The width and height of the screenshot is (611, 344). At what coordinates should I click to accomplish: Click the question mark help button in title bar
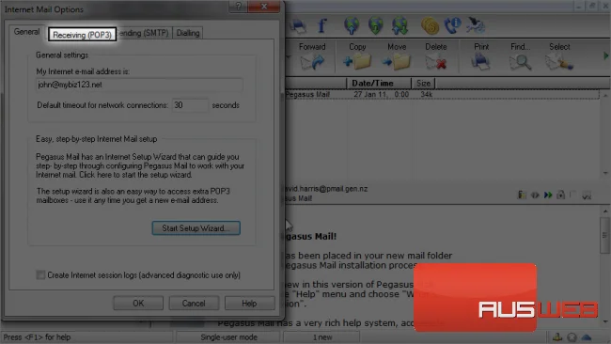pos(238,6)
